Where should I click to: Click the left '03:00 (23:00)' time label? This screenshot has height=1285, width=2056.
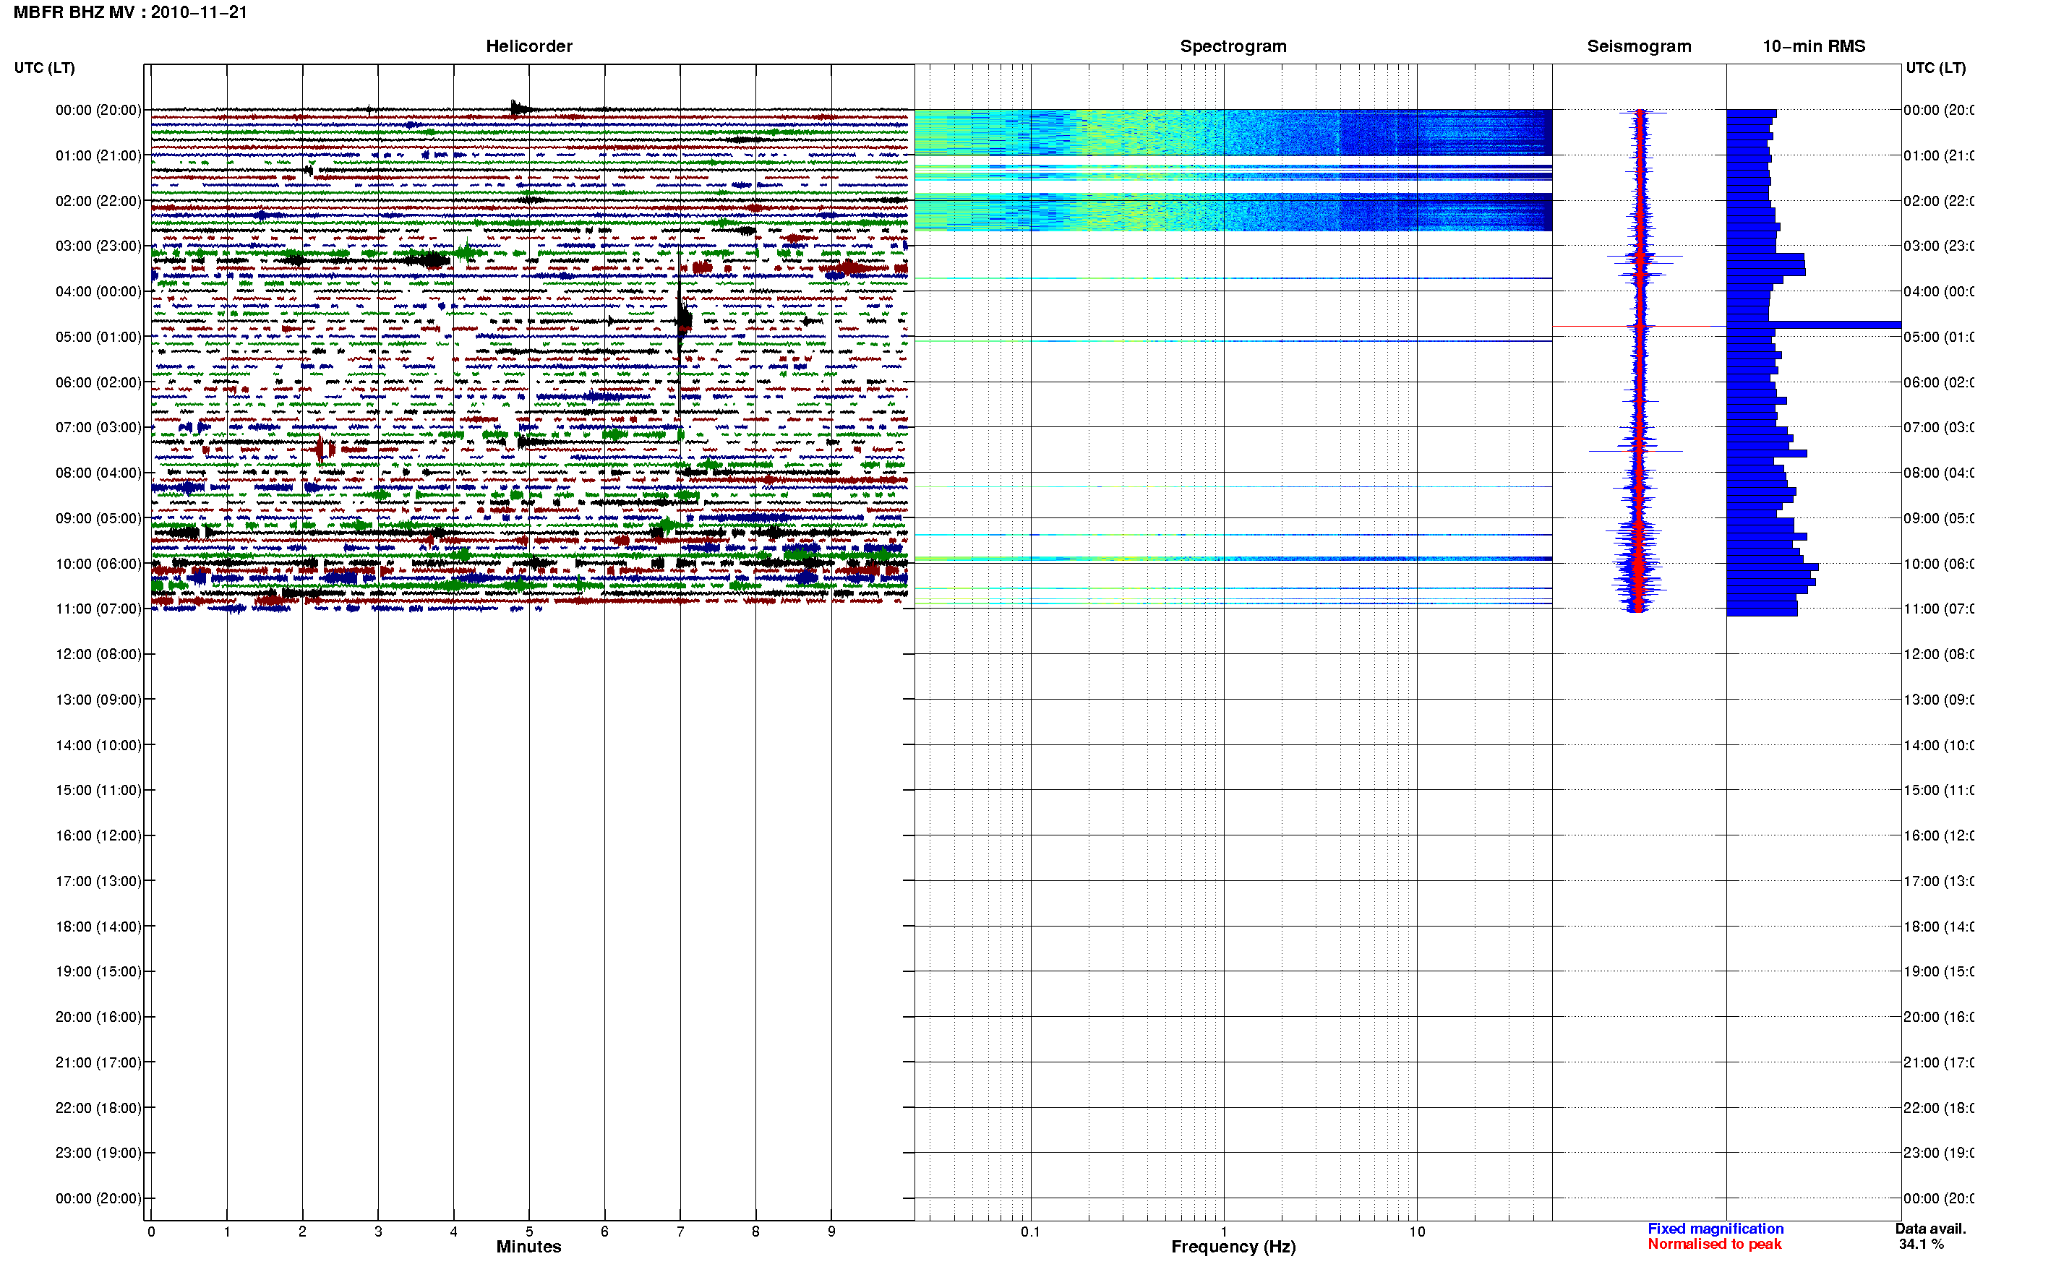(98, 246)
